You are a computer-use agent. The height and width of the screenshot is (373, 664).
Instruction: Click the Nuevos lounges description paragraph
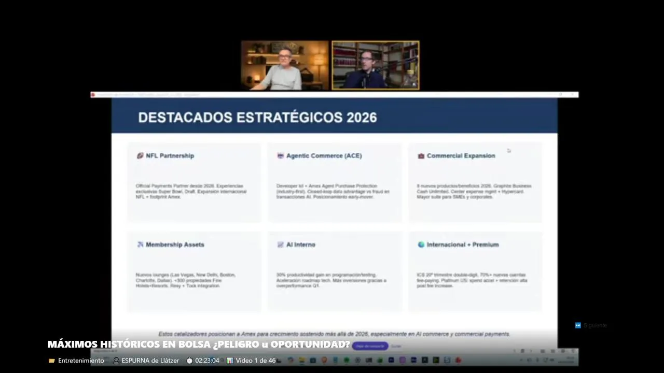point(186,280)
